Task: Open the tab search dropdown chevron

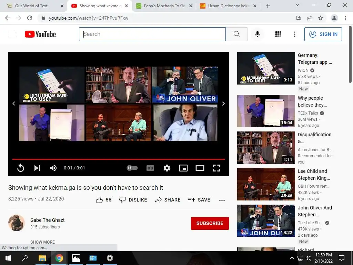Action: tap(297, 5)
